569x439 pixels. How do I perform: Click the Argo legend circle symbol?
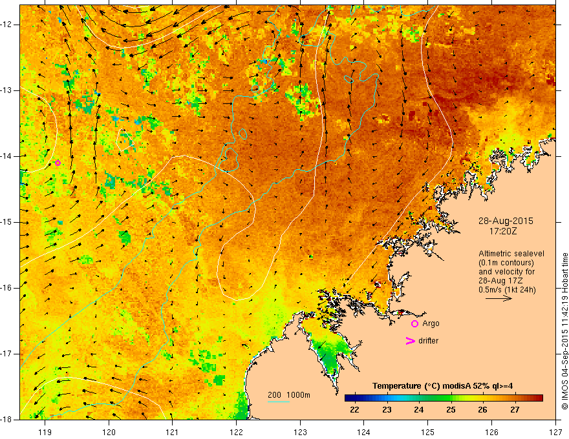coord(414,324)
